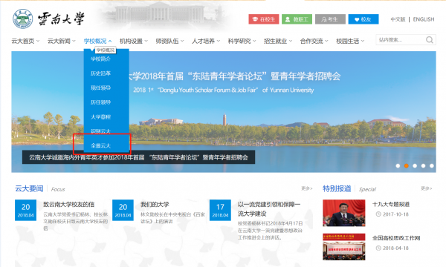Viewport: 446px width, 267px height.
Task: Open the red 在校生 portal button
Action: tap(264, 19)
